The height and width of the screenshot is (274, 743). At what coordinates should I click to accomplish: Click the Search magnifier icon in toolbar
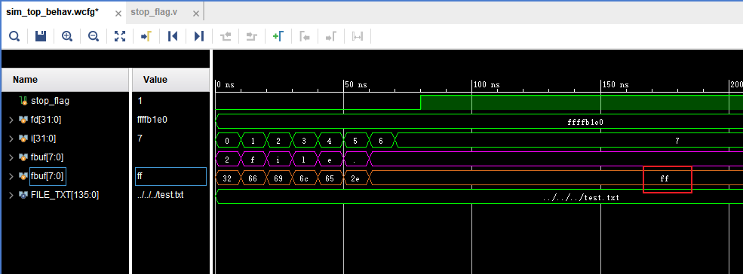point(14,36)
